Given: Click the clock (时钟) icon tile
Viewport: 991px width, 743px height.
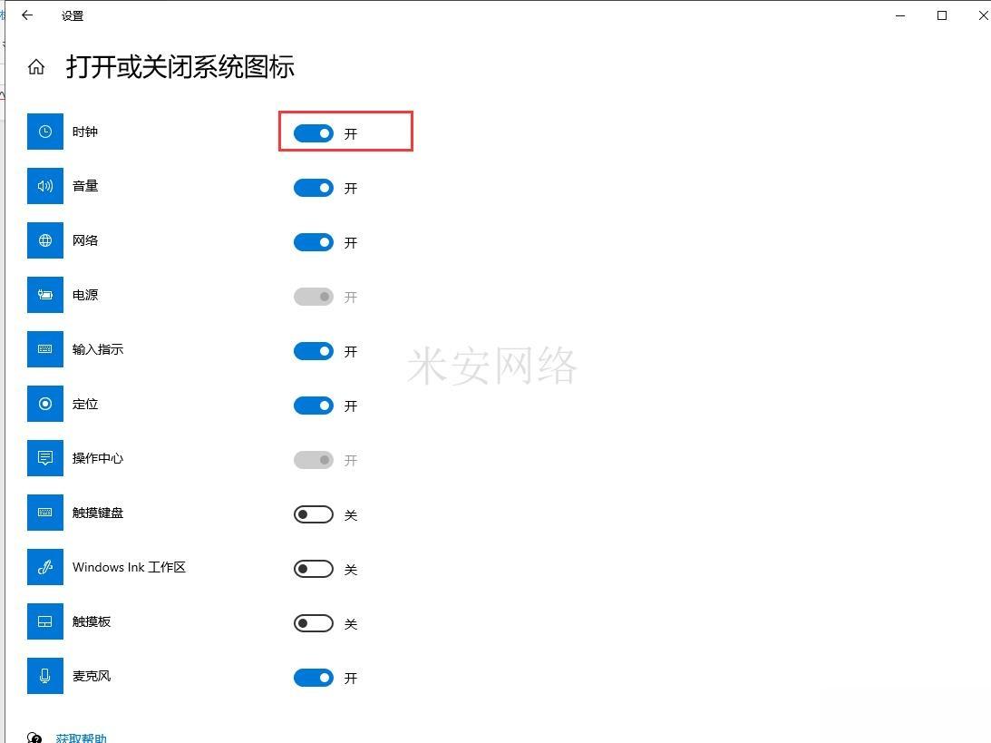Looking at the screenshot, I should (x=44, y=132).
